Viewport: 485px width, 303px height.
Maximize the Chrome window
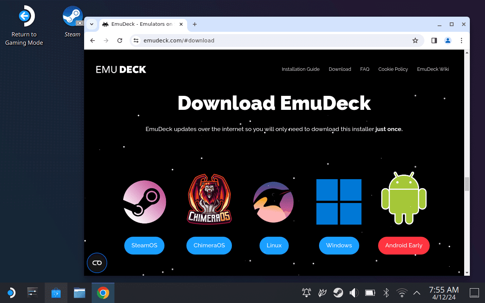click(x=452, y=24)
